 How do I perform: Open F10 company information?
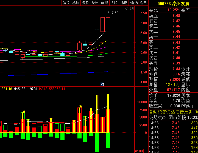click(x=114, y=3)
